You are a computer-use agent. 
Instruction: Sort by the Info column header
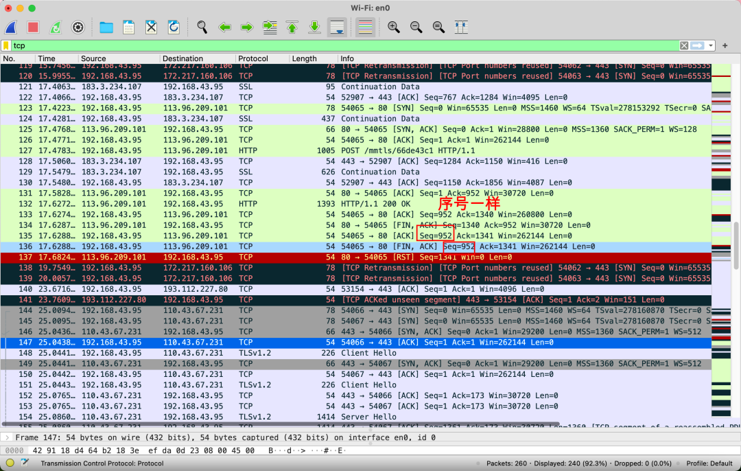tap(525, 58)
